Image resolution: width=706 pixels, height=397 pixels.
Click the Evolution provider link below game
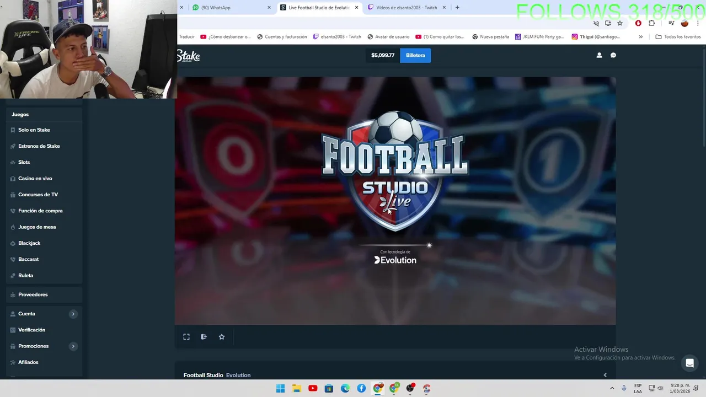[x=238, y=375]
